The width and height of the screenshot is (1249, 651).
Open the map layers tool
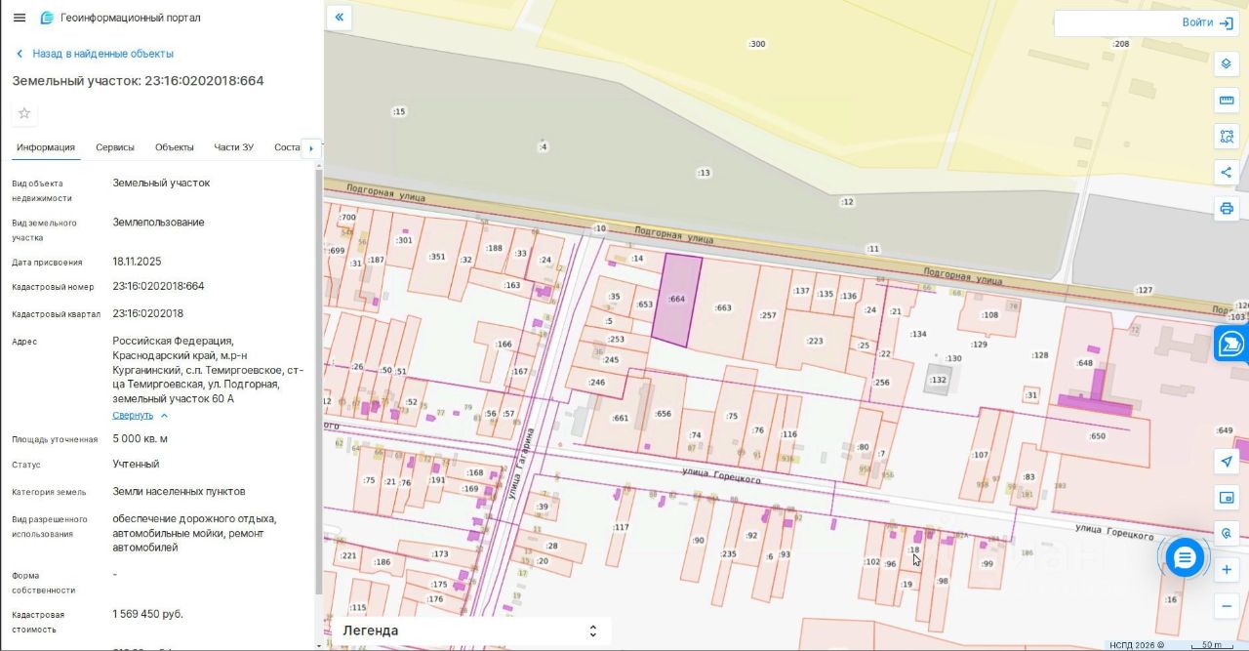(x=1227, y=64)
